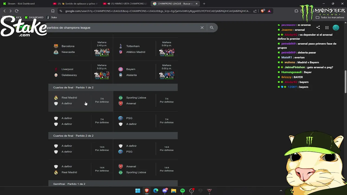The height and width of the screenshot is (195, 347).
Task: Open Brave from the taskbar
Action: click(147, 191)
